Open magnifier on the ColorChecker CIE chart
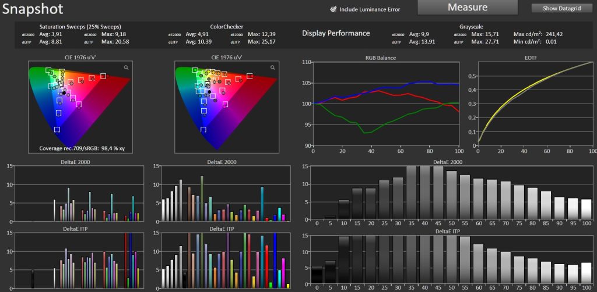 point(273,67)
